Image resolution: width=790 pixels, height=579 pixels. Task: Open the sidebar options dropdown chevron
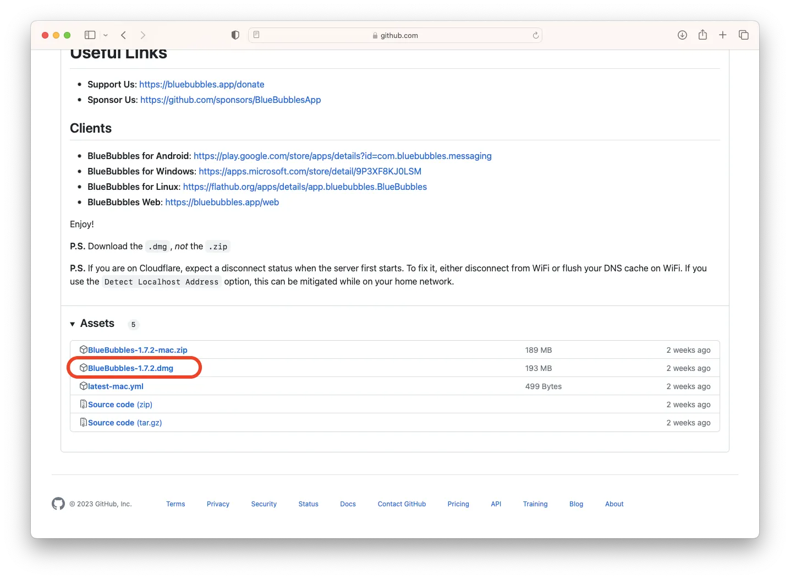tap(106, 35)
